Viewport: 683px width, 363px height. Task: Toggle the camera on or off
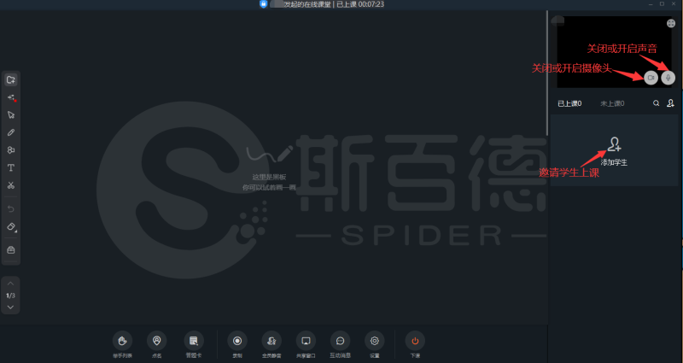pos(651,78)
